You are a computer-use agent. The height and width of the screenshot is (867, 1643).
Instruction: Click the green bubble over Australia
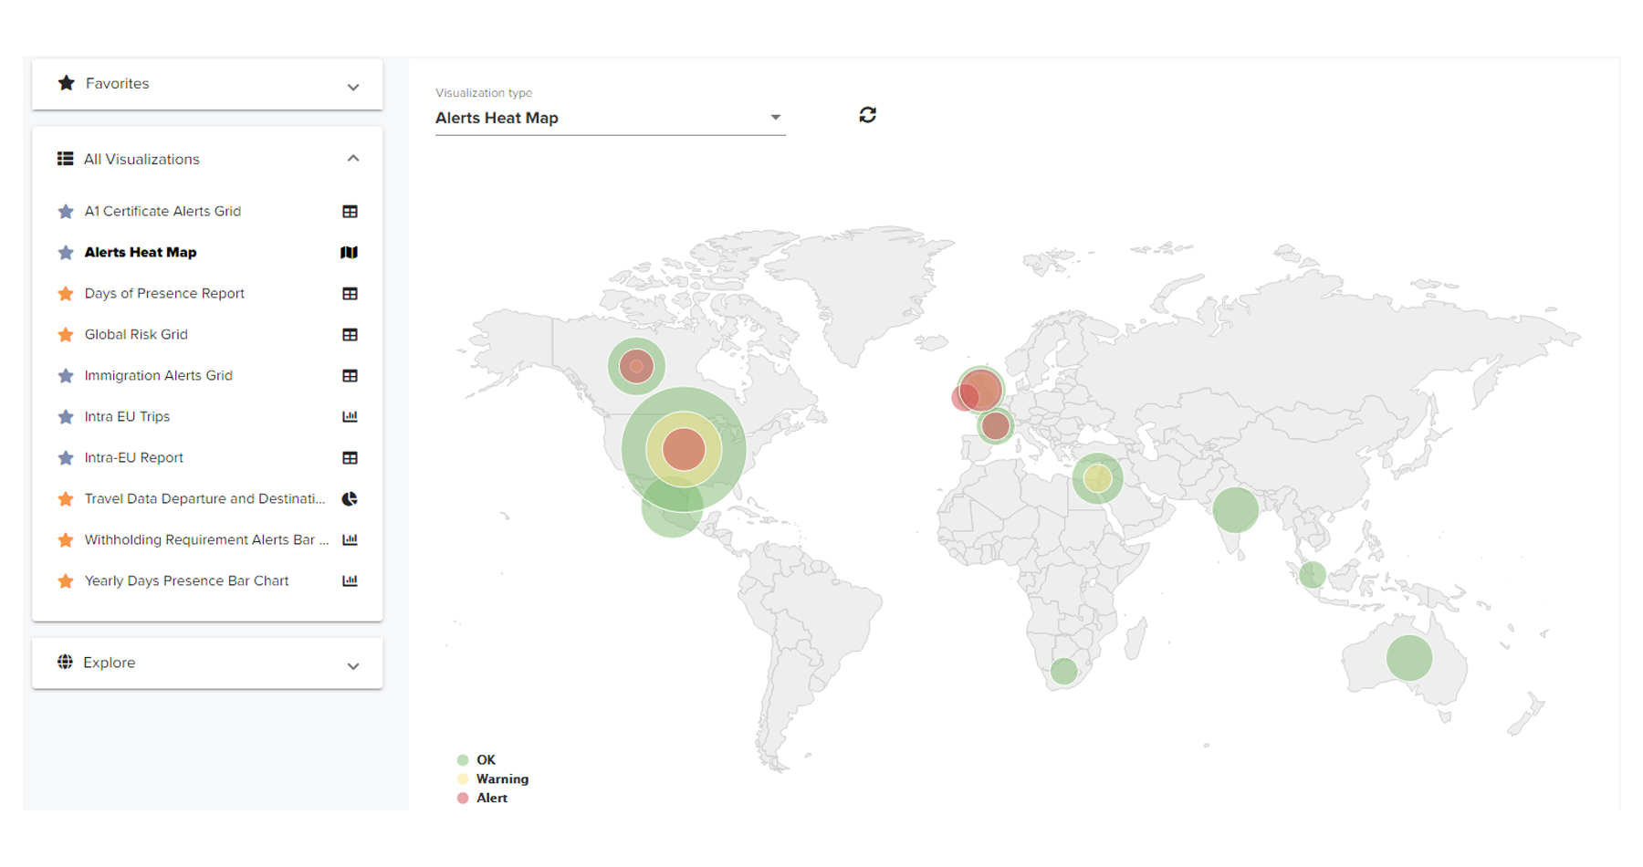[x=1409, y=658]
